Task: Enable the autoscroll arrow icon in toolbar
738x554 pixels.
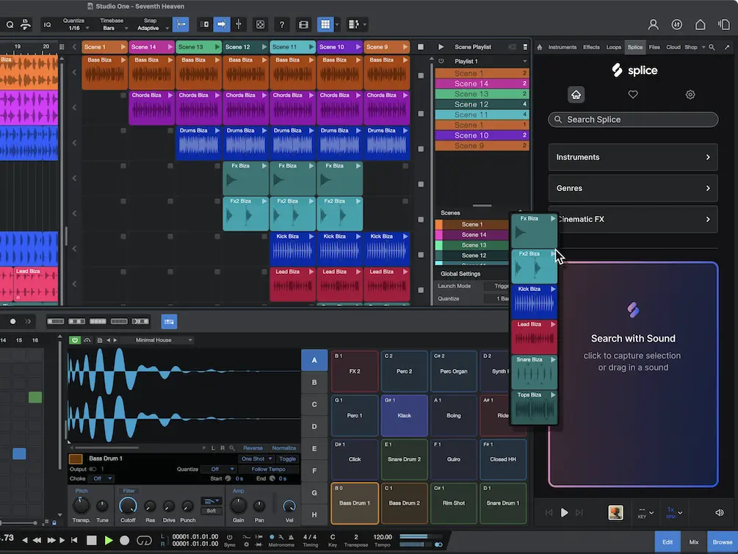Action: (x=222, y=24)
